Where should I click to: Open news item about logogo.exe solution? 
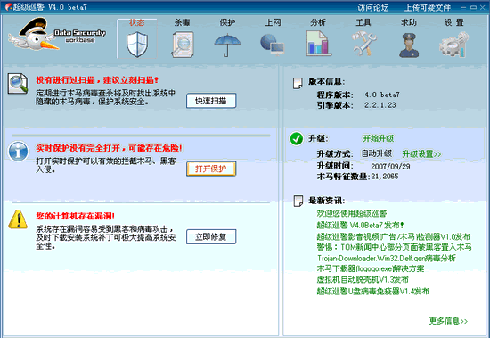pyautogui.click(x=371, y=268)
